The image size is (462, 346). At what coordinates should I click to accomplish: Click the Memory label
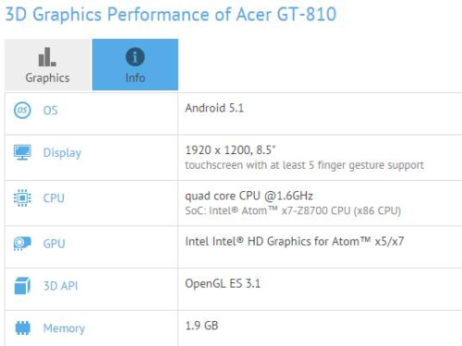pos(64,328)
